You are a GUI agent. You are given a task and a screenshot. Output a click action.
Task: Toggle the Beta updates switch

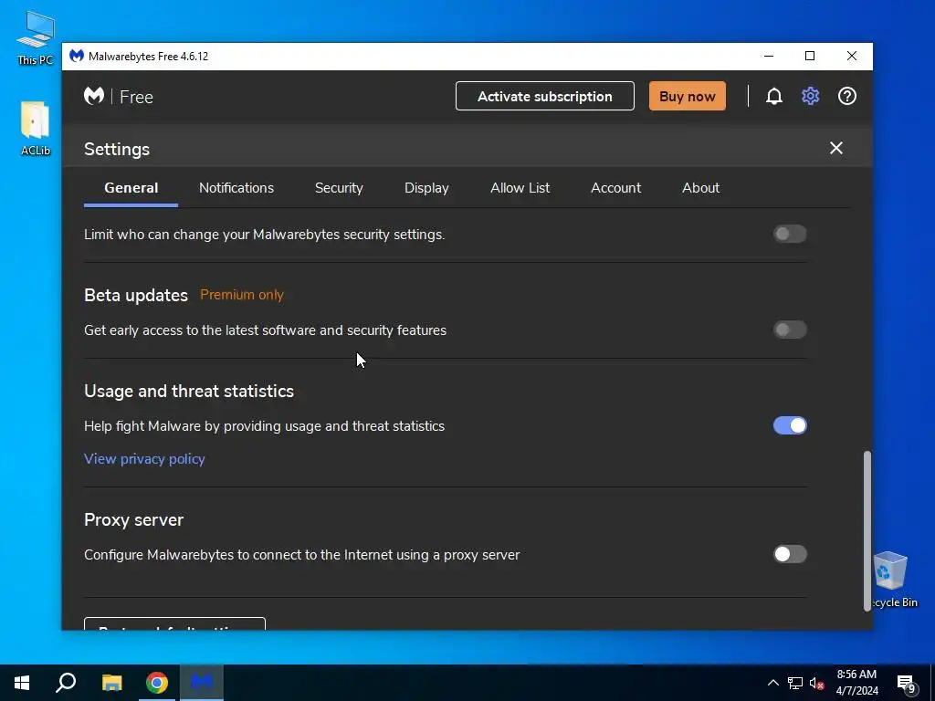pyautogui.click(x=790, y=330)
